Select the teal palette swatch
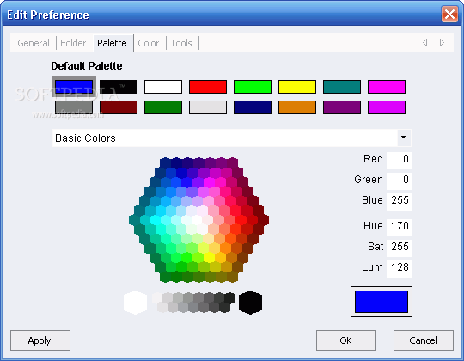Screen dimensions: 464x361 tap(342, 87)
